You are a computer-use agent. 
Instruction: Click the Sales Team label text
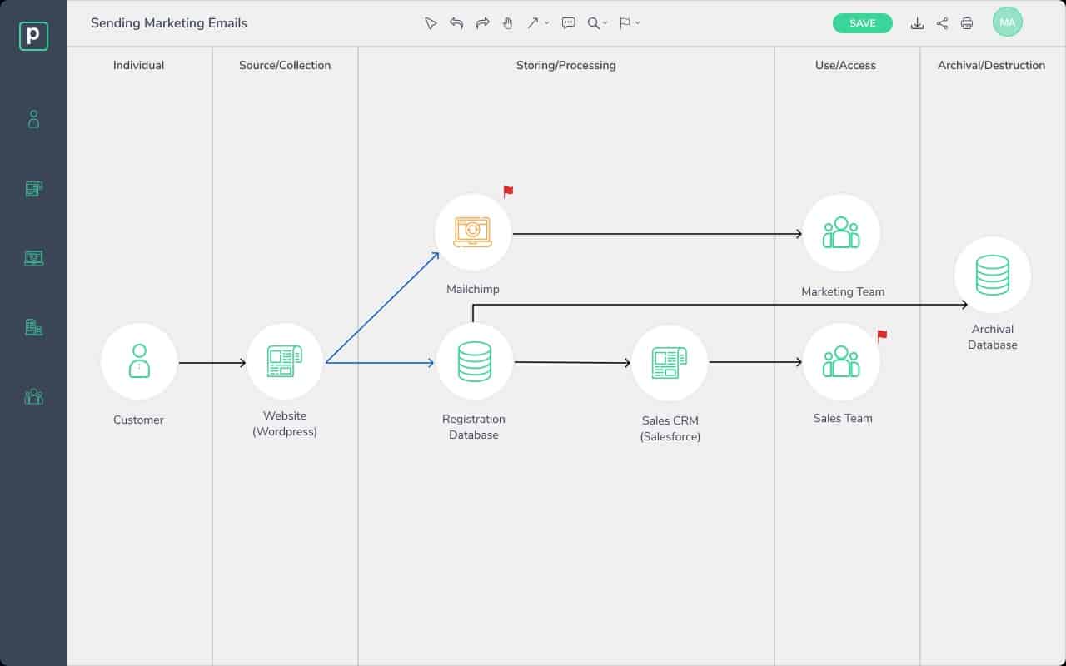click(x=843, y=418)
